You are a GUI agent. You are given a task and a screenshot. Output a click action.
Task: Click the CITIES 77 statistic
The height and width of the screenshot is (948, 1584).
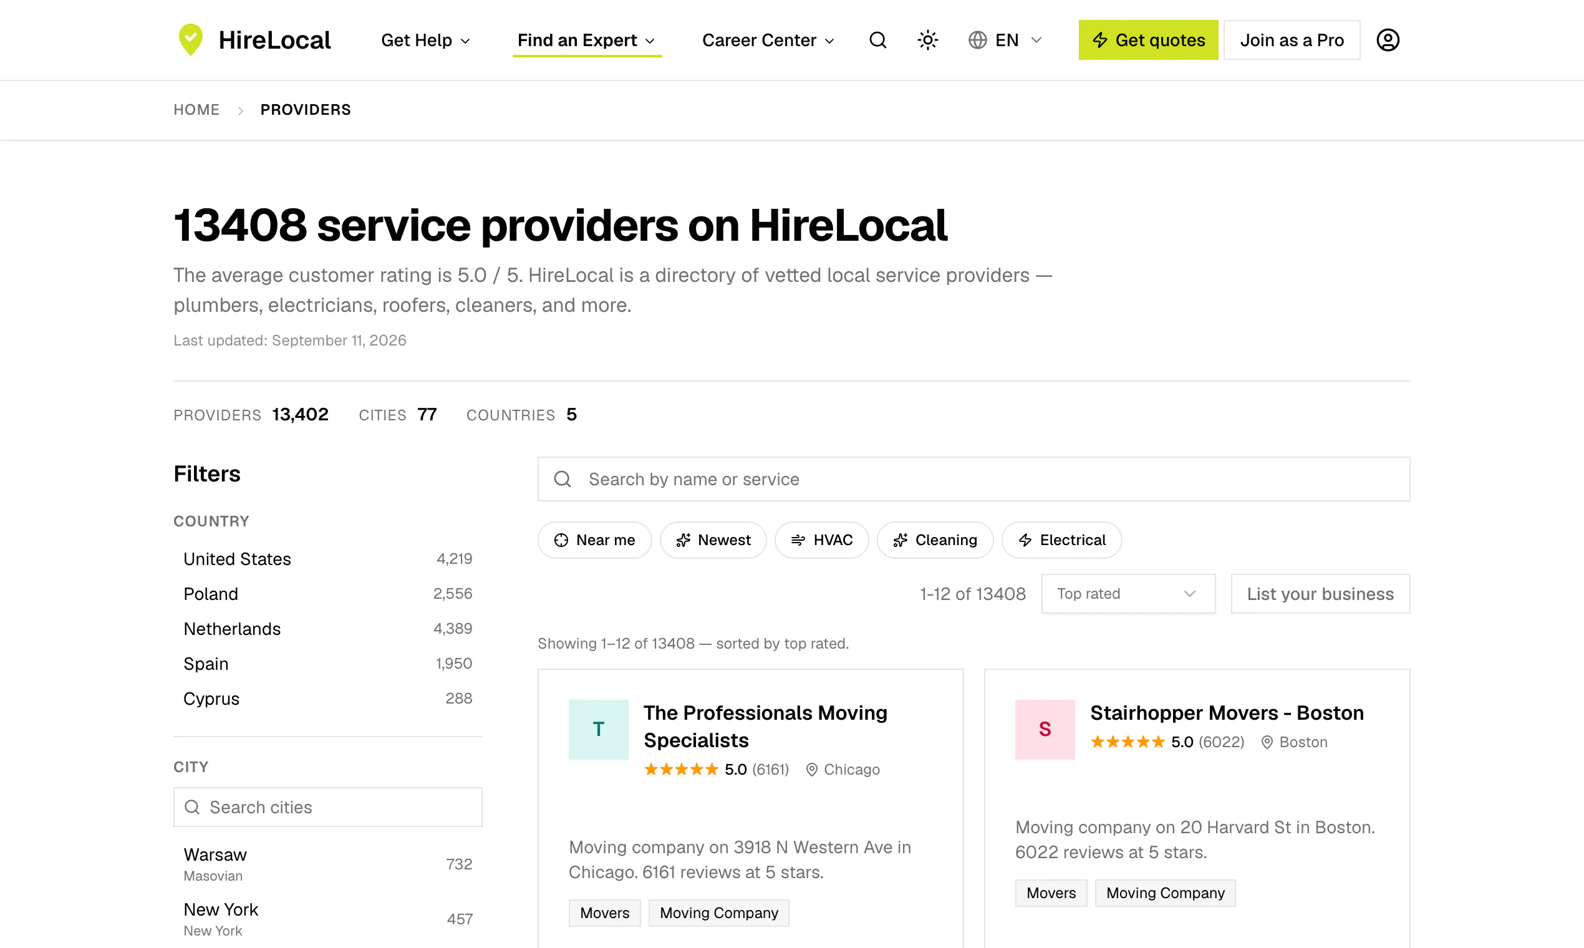point(397,415)
